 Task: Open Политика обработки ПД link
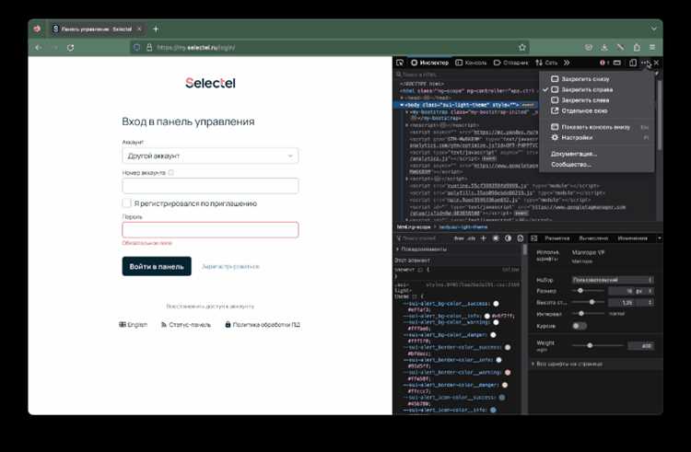[x=263, y=324]
